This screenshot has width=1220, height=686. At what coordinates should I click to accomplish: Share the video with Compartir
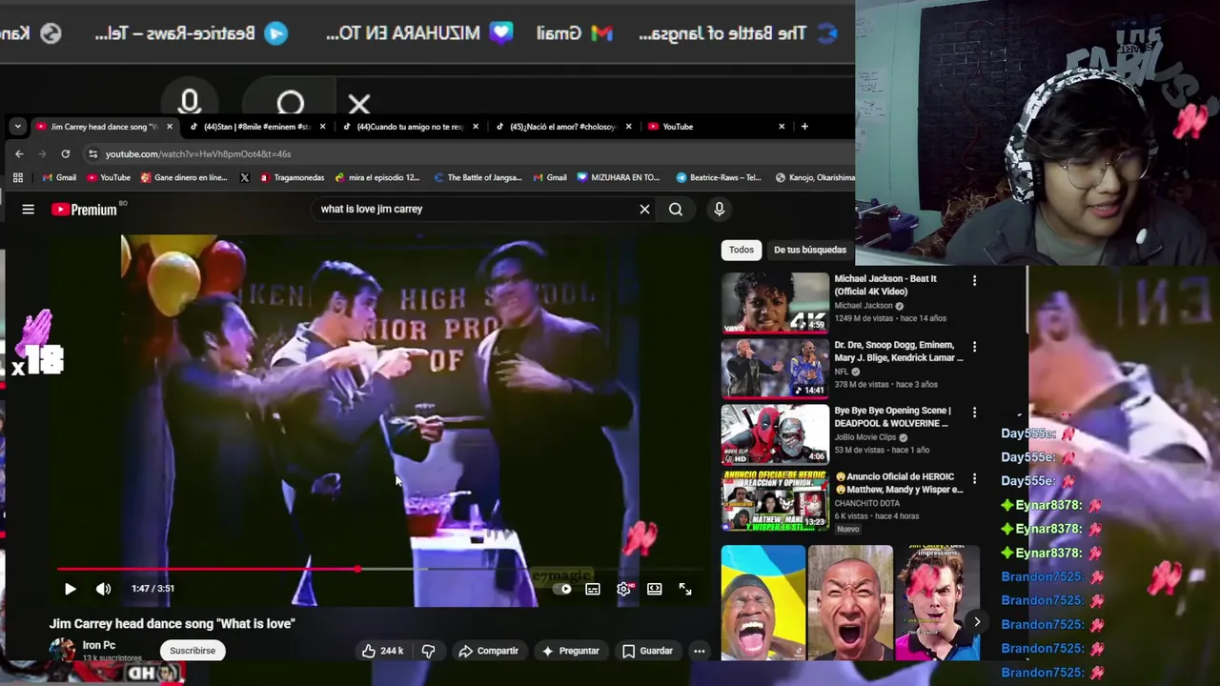tap(488, 651)
